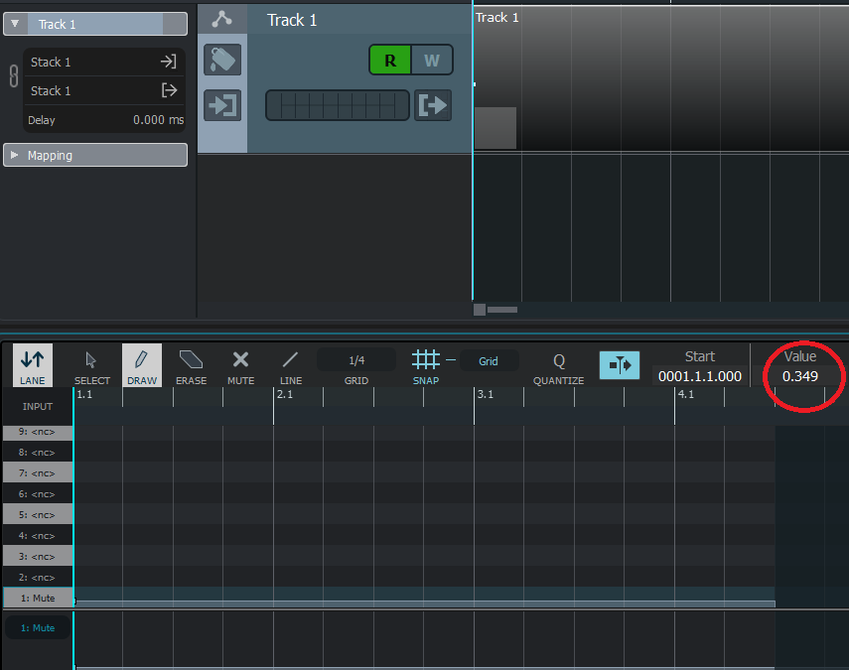The image size is (849, 670).
Task: Click the track output routing icon
Action: click(x=433, y=105)
